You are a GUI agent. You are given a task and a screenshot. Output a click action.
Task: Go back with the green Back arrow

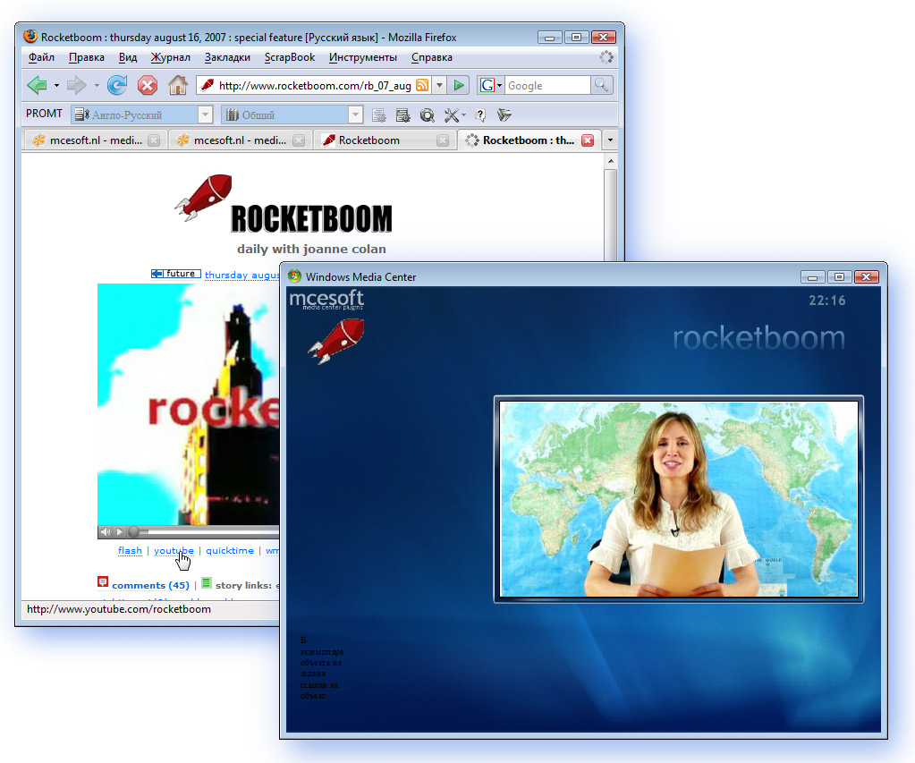38,85
